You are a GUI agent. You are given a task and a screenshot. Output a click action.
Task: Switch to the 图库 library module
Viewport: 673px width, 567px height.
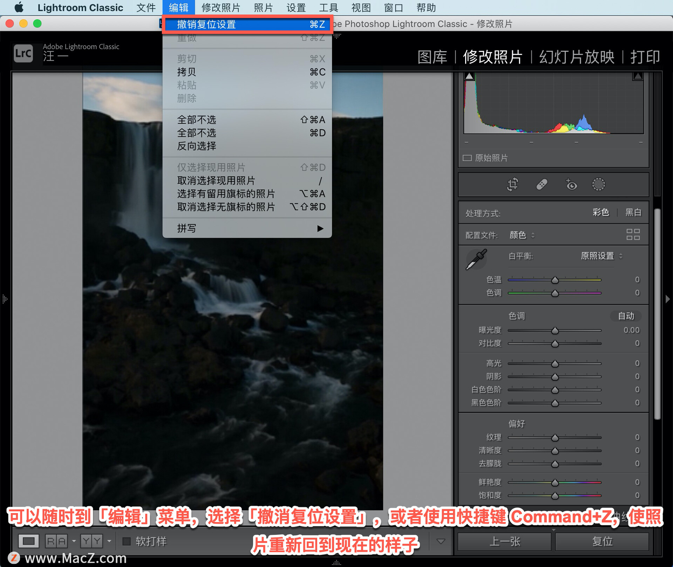click(x=432, y=57)
